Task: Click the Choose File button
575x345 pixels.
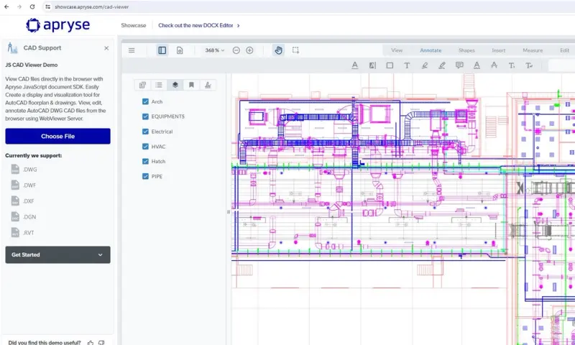Action: (57, 136)
